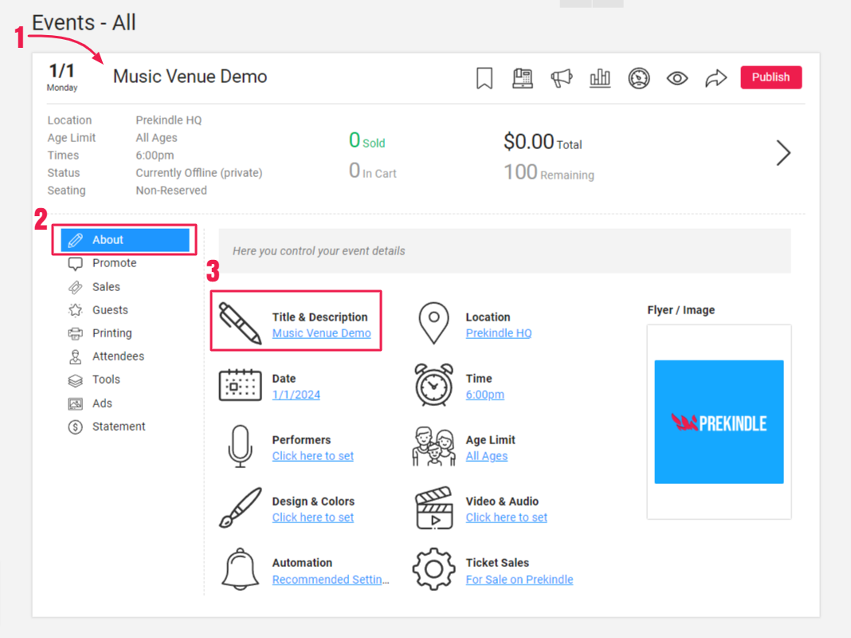Click the Currently Offline (private) status

pos(199,173)
